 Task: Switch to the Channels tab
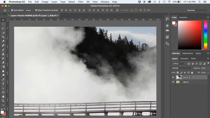pos(184,58)
